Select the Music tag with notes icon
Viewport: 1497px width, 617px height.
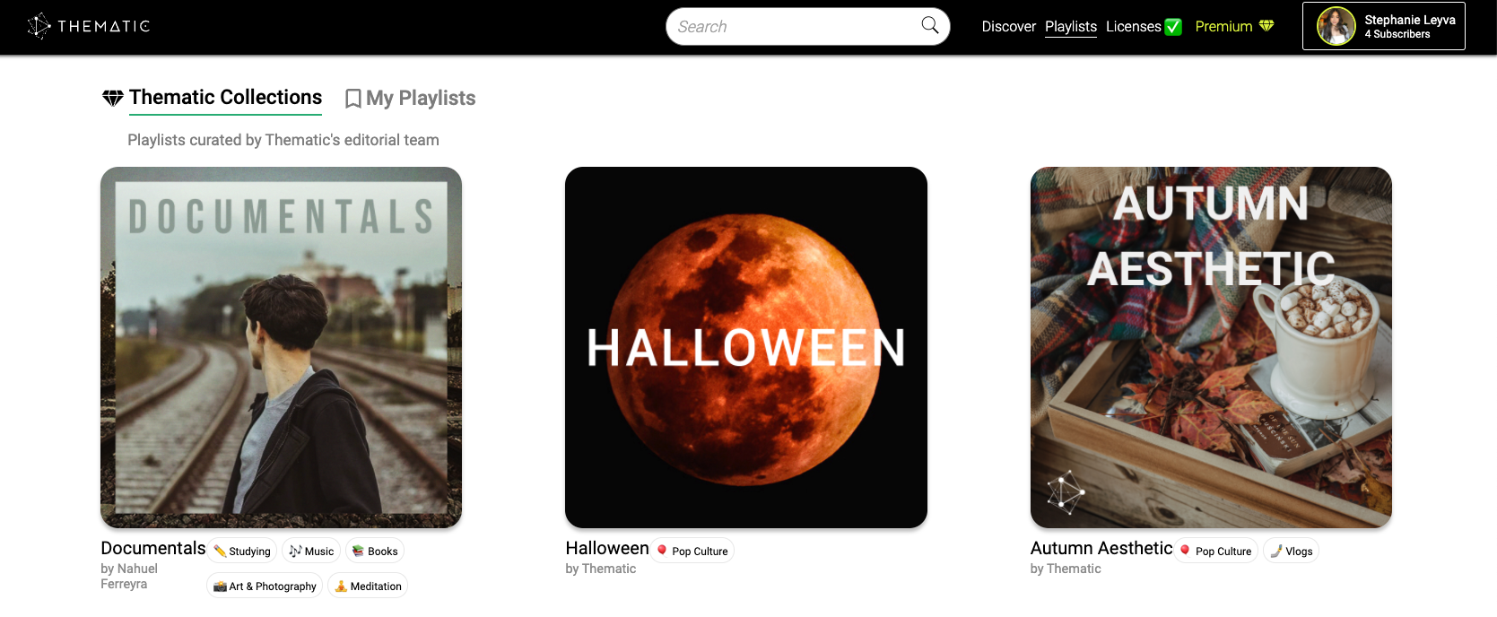[311, 551]
